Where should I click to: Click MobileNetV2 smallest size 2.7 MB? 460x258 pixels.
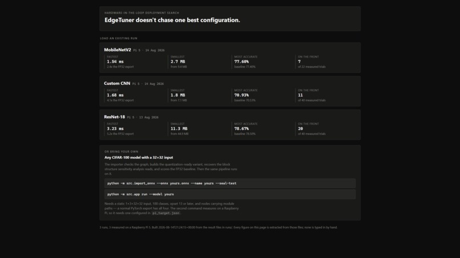[x=178, y=62]
